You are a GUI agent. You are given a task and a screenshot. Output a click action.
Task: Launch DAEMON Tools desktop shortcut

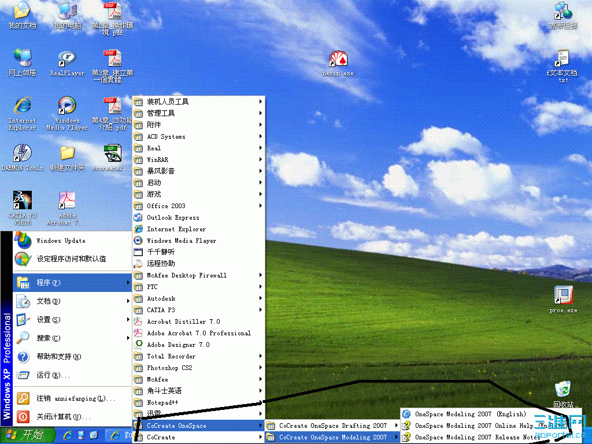coord(22,157)
